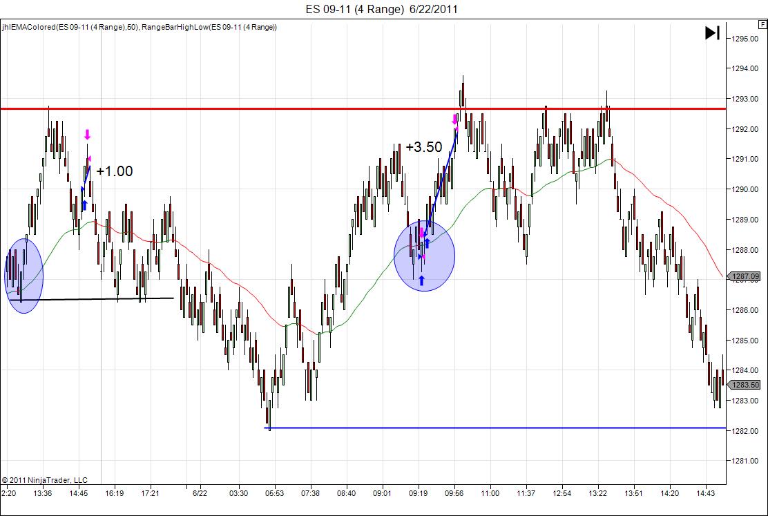The width and height of the screenshot is (768, 516).
Task: Select the magenta down arrow above +1.00 trade
Action: [87, 134]
